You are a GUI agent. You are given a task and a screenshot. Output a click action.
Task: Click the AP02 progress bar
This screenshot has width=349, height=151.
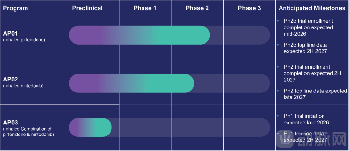pos(132,83)
